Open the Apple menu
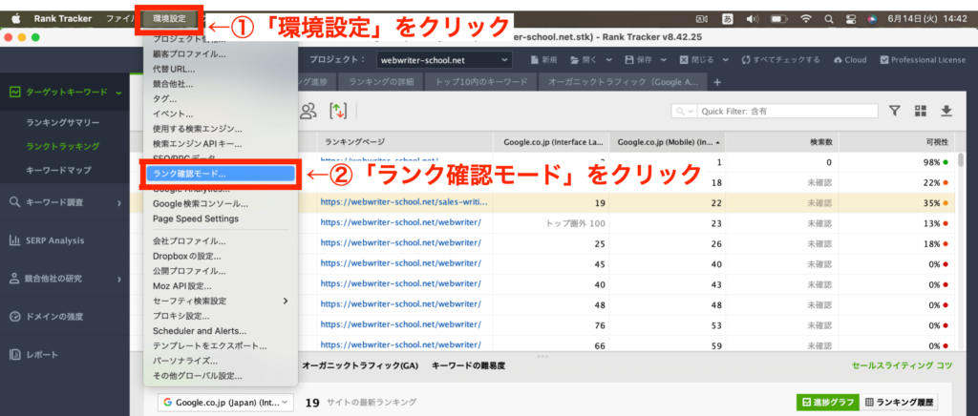The height and width of the screenshot is (416, 978). tap(15, 19)
